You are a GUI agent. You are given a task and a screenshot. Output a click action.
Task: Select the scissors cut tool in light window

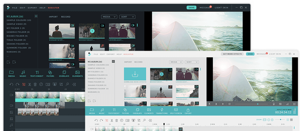[x=112, y=120]
